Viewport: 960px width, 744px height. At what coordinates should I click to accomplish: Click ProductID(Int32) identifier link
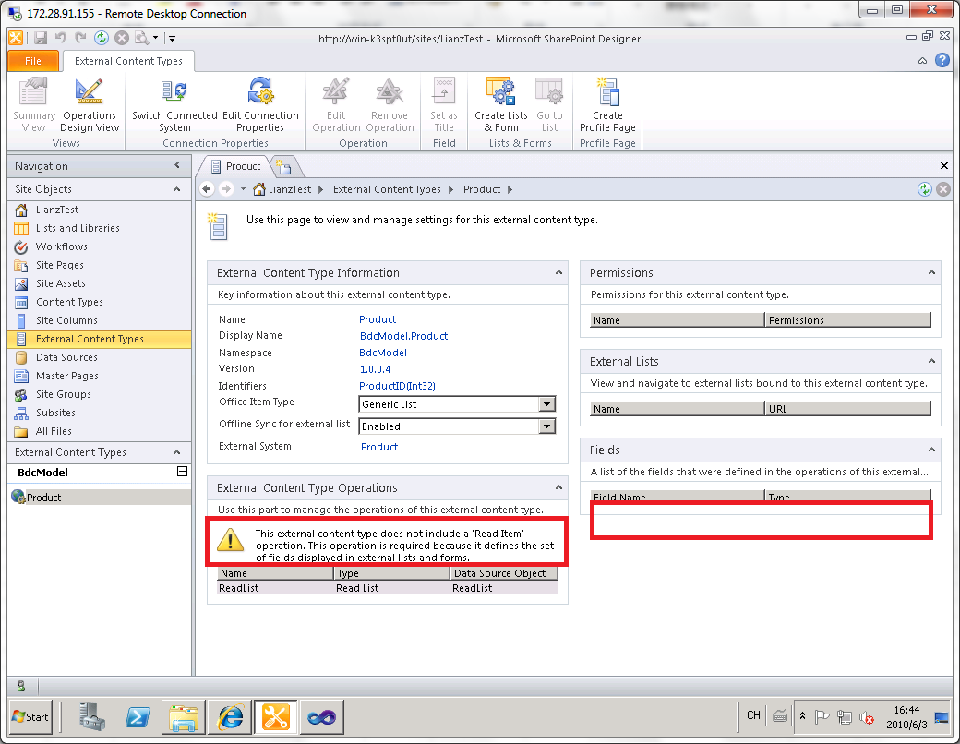pos(397,386)
